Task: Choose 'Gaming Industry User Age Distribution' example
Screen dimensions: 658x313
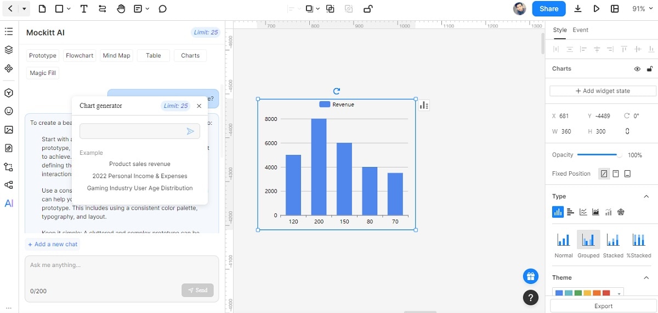Action: [140, 188]
